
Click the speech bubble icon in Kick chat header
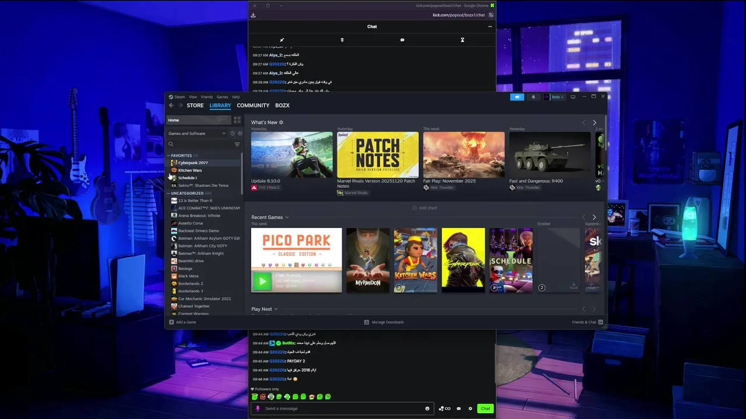coord(402,40)
